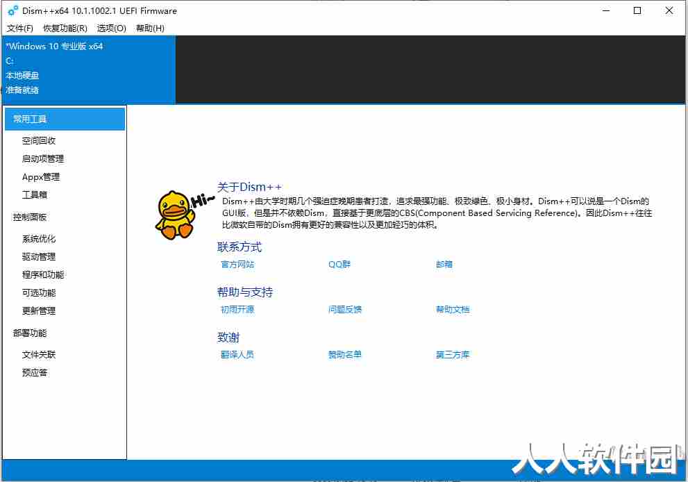Select the Windows 10 专业版 x64 image tile
The height and width of the screenshot is (482, 688).
coord(89,69)
